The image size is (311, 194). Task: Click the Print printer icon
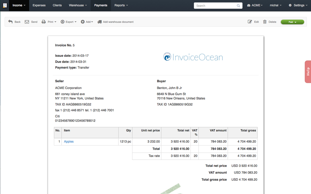click(x=44, y=22)
